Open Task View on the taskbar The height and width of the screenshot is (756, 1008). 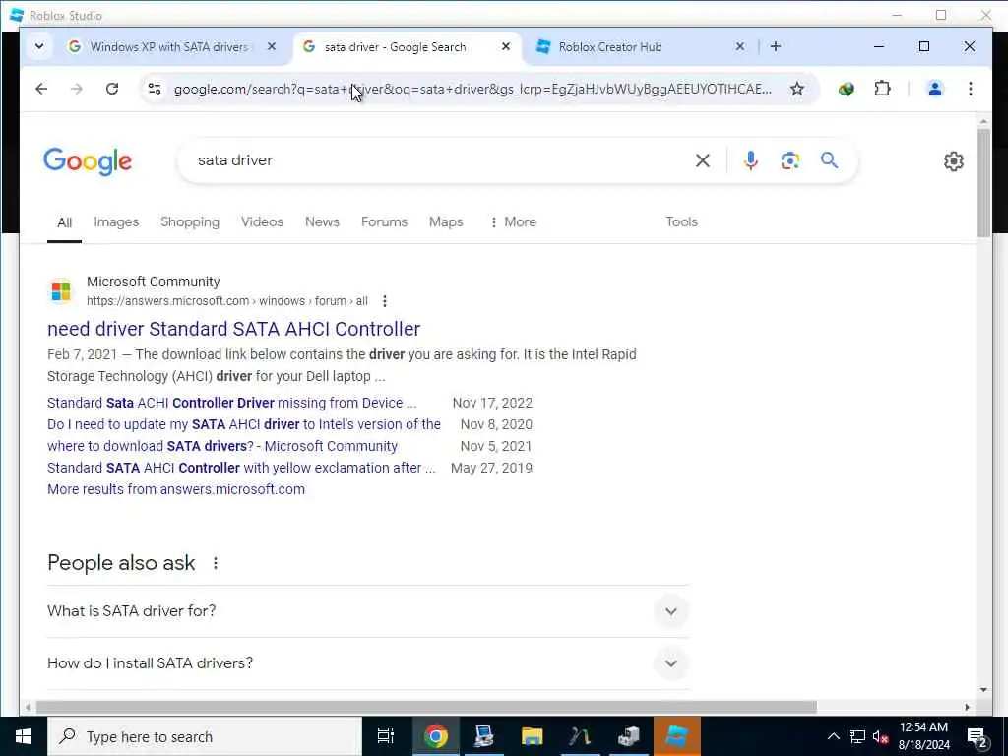coord(386,736)
